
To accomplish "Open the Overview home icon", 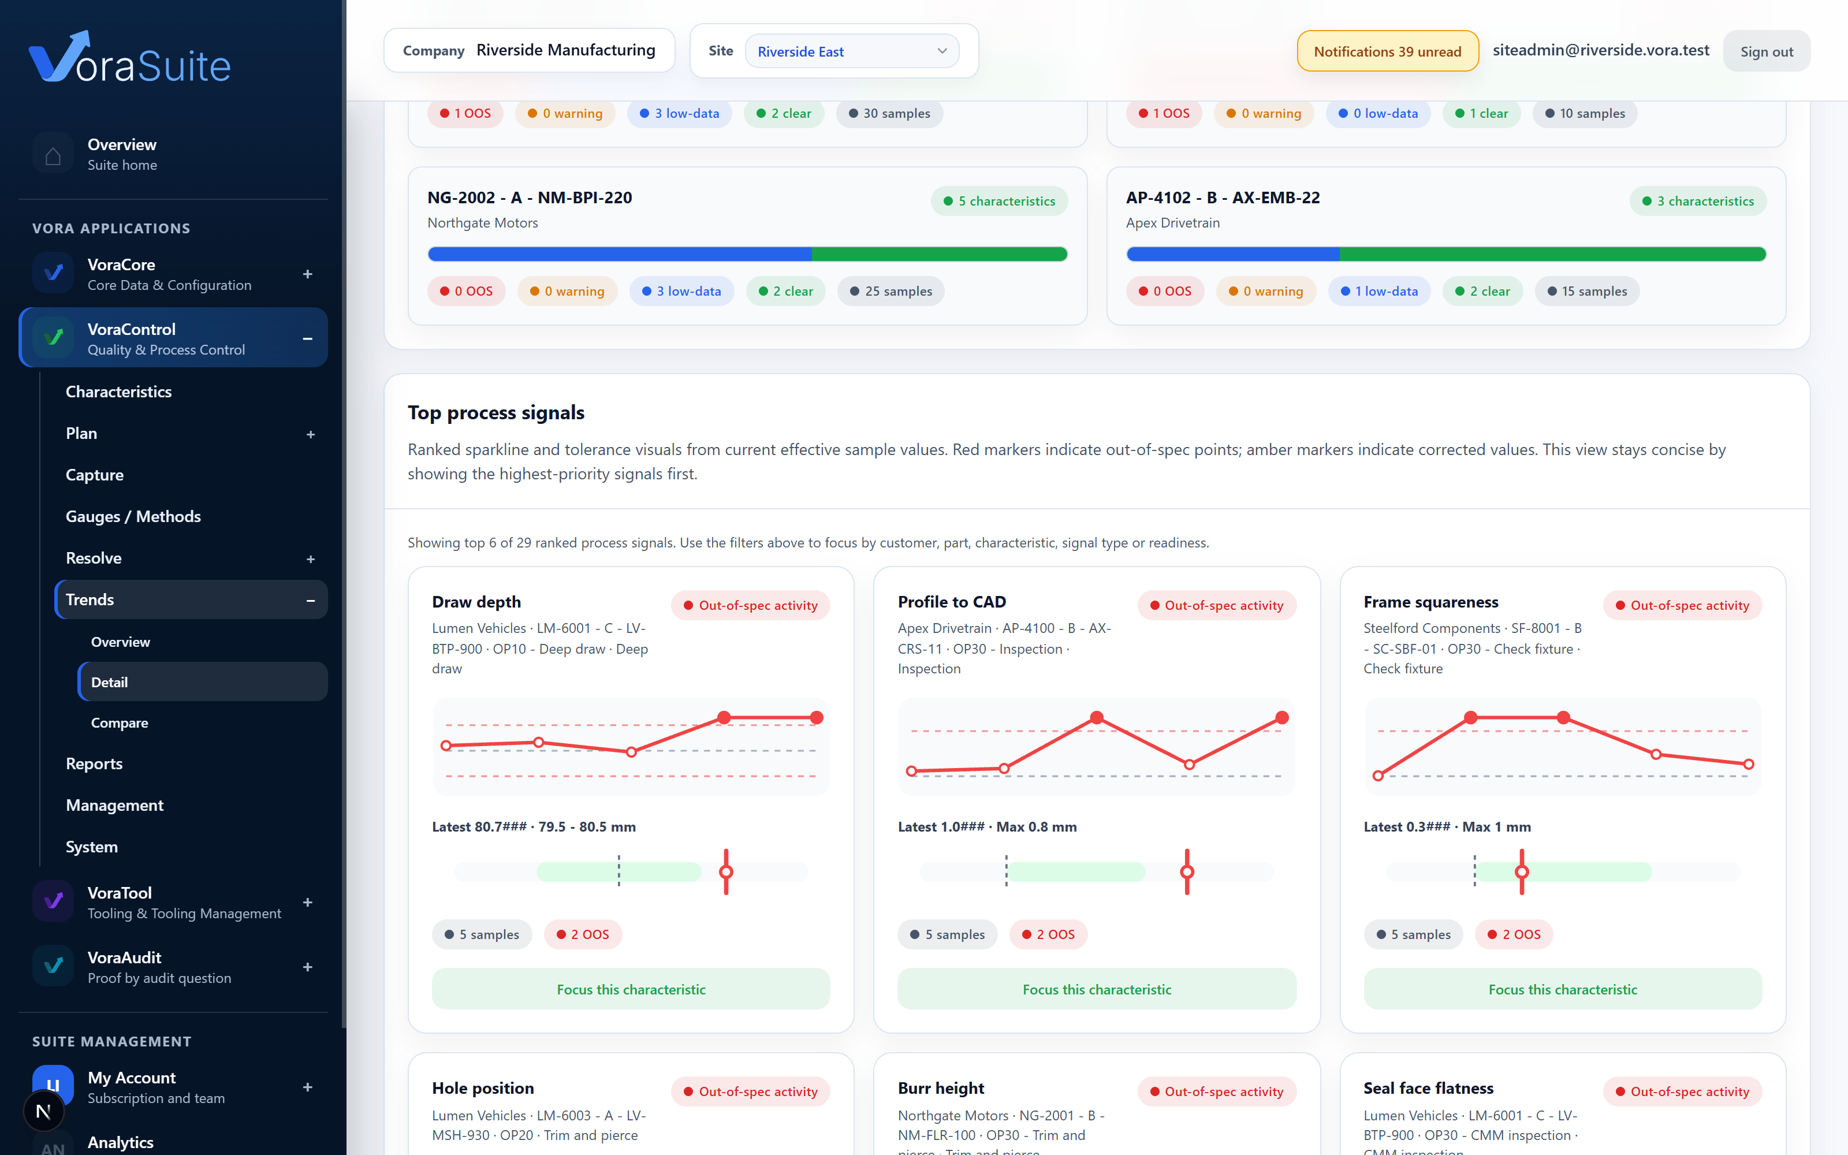I will point(53,154).
